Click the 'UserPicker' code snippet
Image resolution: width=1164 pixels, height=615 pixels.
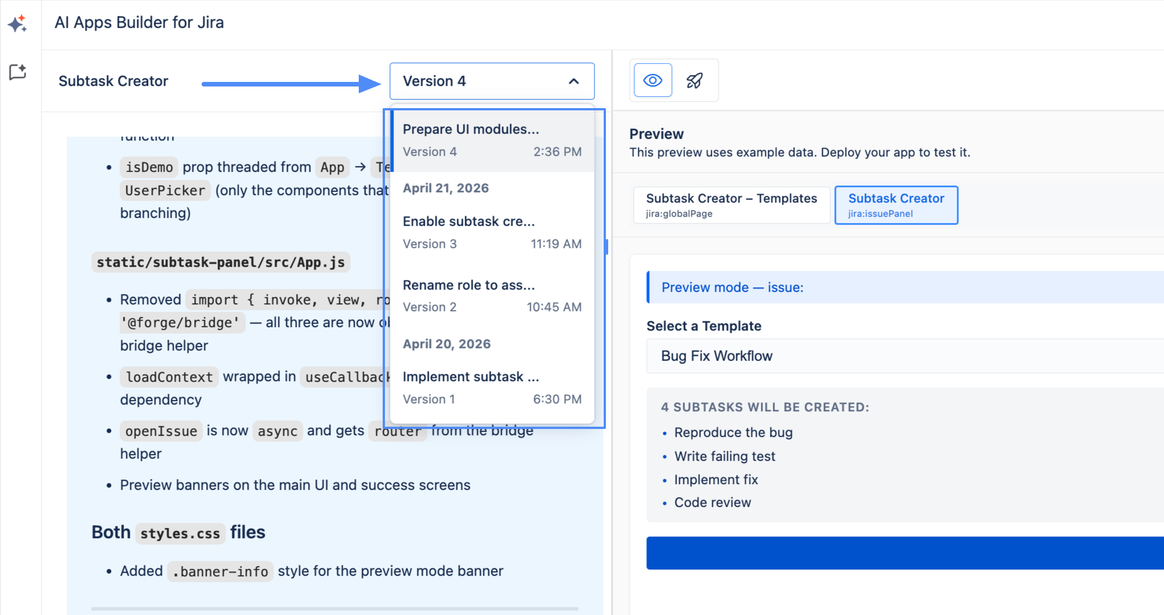[165, 191]
